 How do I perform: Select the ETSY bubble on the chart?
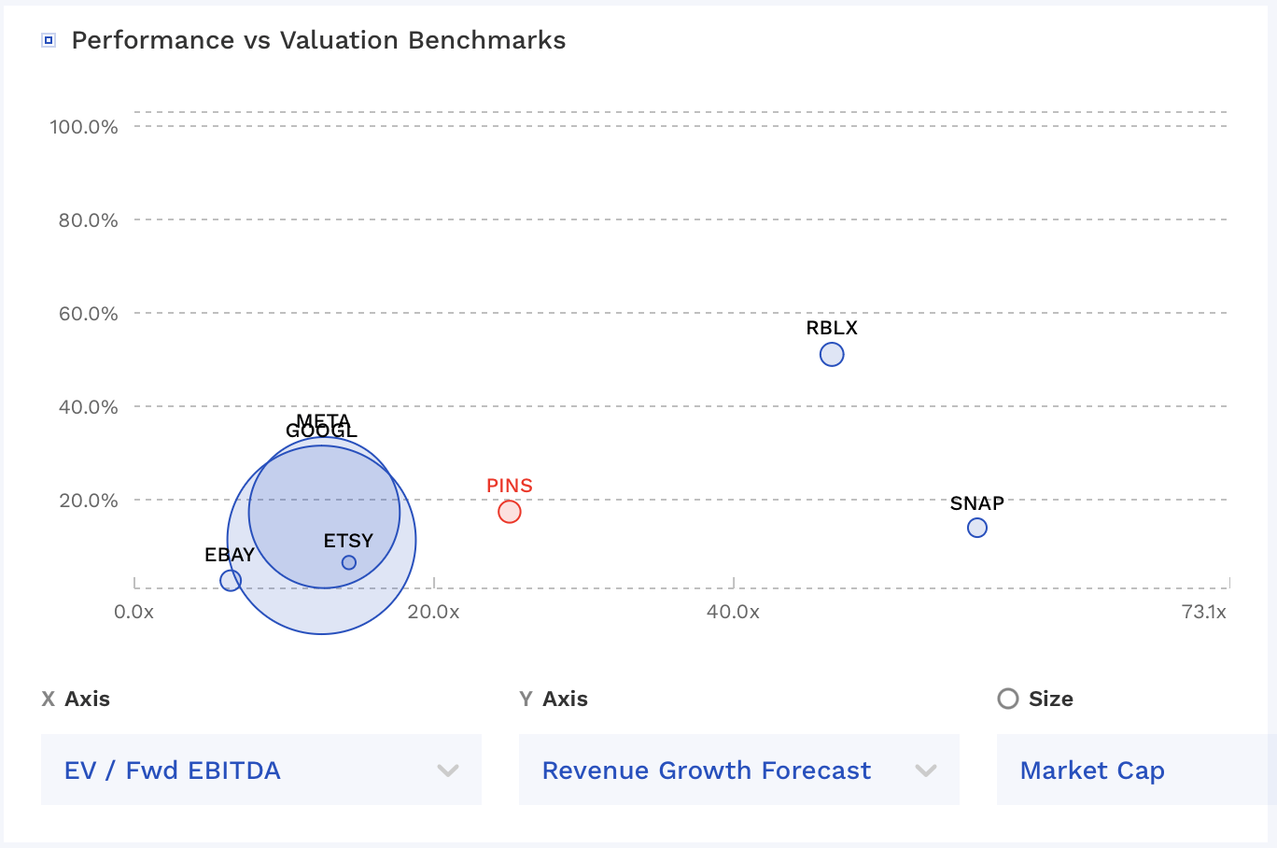pyautogui.click(x=348, y=561)
